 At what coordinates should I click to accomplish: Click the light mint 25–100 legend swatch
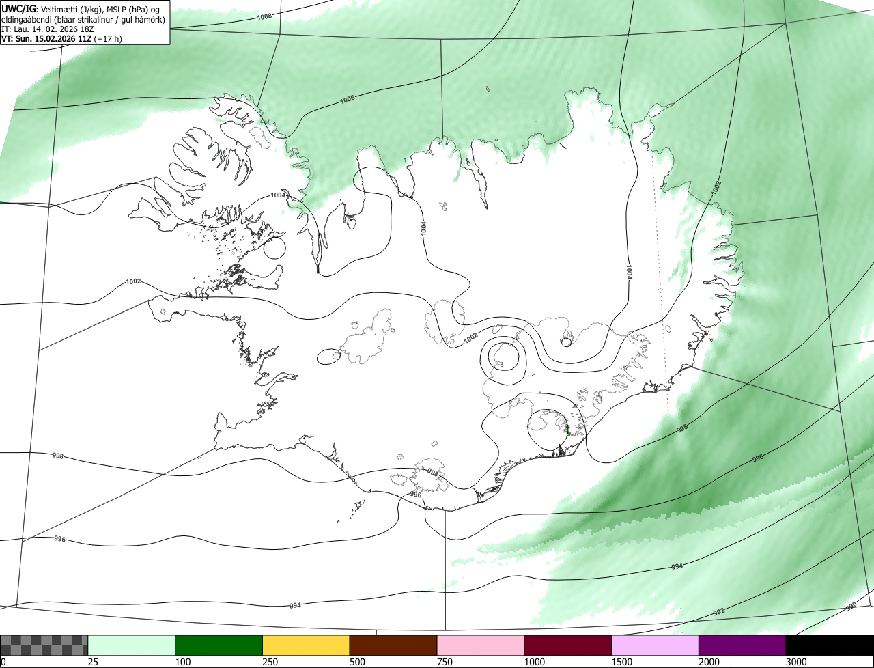point(132,645)
